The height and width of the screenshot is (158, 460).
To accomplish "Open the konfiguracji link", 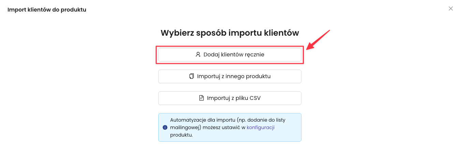I will [x=261, y=127].
